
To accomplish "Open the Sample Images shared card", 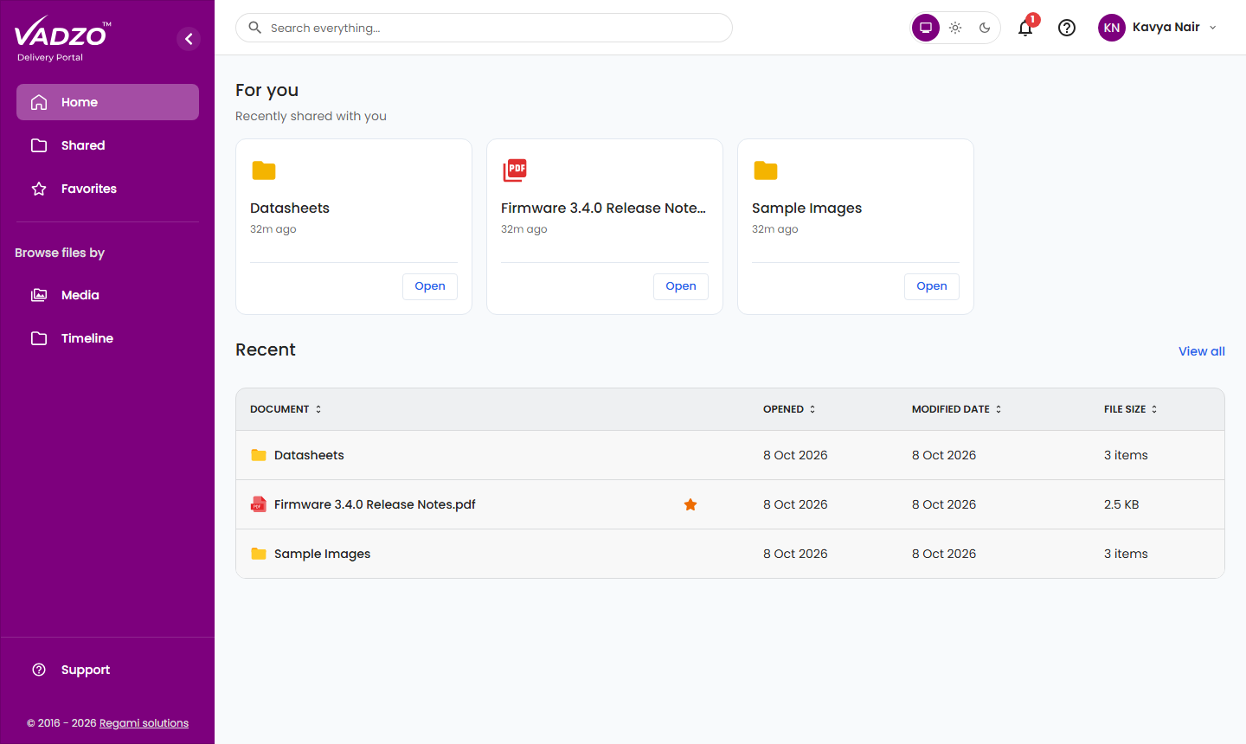I will tap(932, 286).
